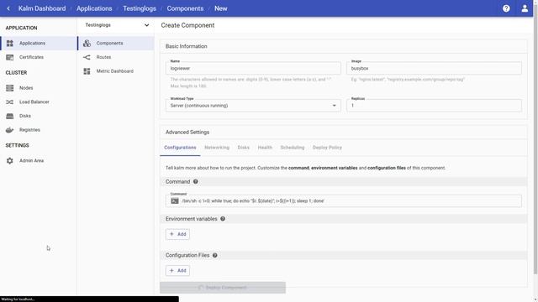Viewport: 538px width, 302px height.
Task: Open the Workload Type dropdown
Action: click(x=253, y=106)
